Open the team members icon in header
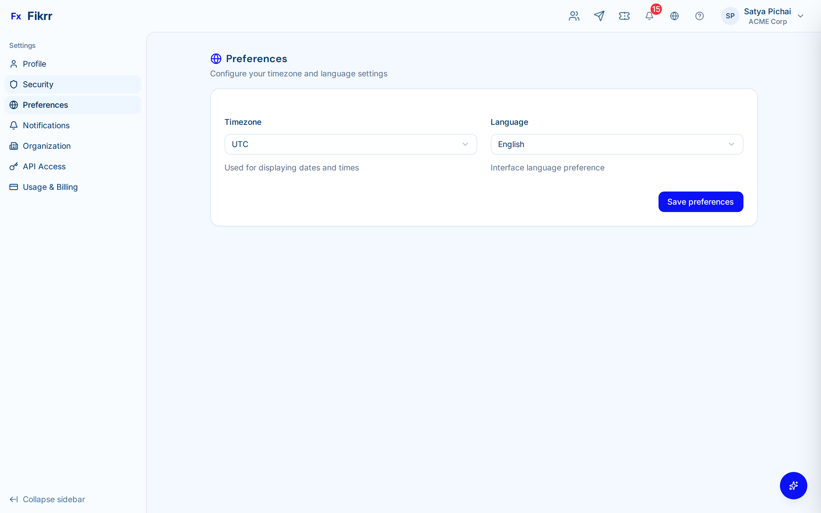The width and height of the screenshot is (821, 513). point(574,16)
